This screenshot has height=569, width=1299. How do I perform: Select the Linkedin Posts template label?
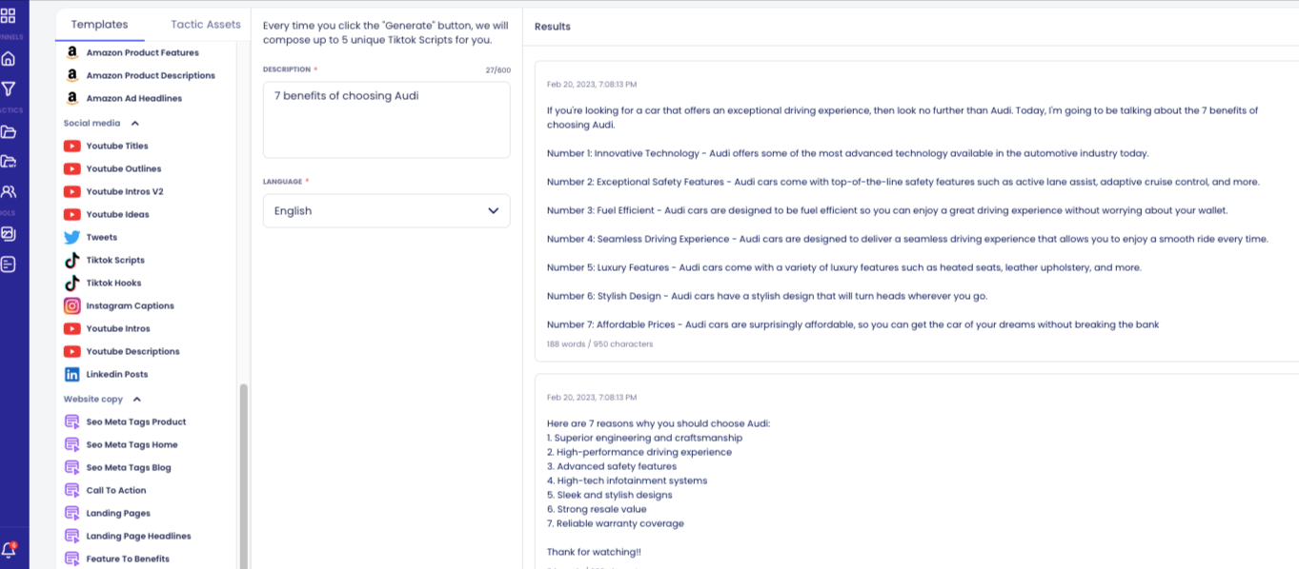point(117,374)
